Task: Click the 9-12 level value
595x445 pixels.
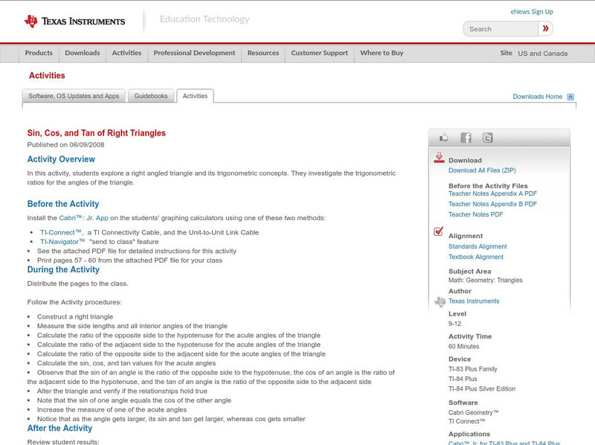Action: point(454,324)
